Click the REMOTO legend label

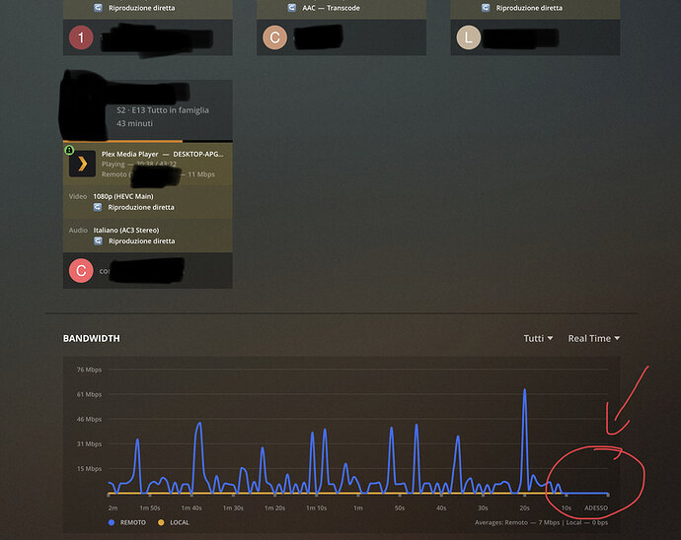133,522
